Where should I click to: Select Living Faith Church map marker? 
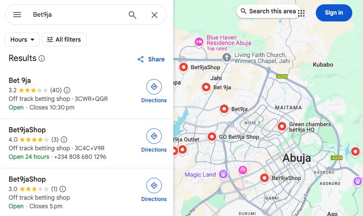(x=227, y=57)
